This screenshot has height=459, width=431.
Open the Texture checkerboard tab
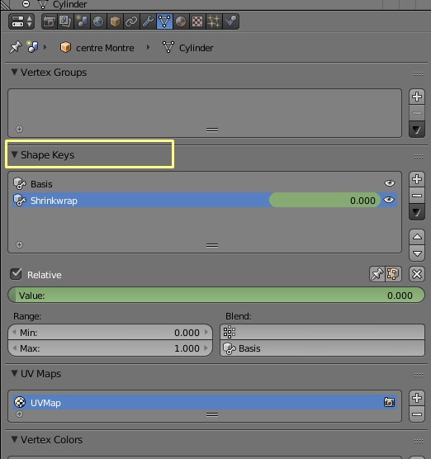click(197, 21)
